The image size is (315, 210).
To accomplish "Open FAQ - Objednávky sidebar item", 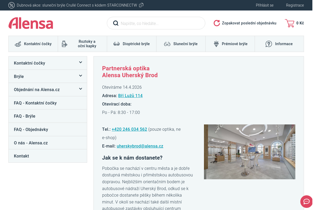I will click(48, 129).
